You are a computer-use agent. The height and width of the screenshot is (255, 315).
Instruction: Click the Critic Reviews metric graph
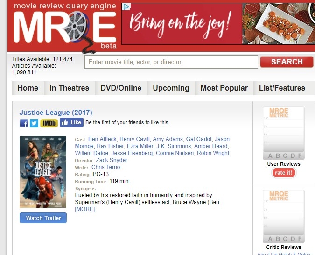[x=283, y=216]
